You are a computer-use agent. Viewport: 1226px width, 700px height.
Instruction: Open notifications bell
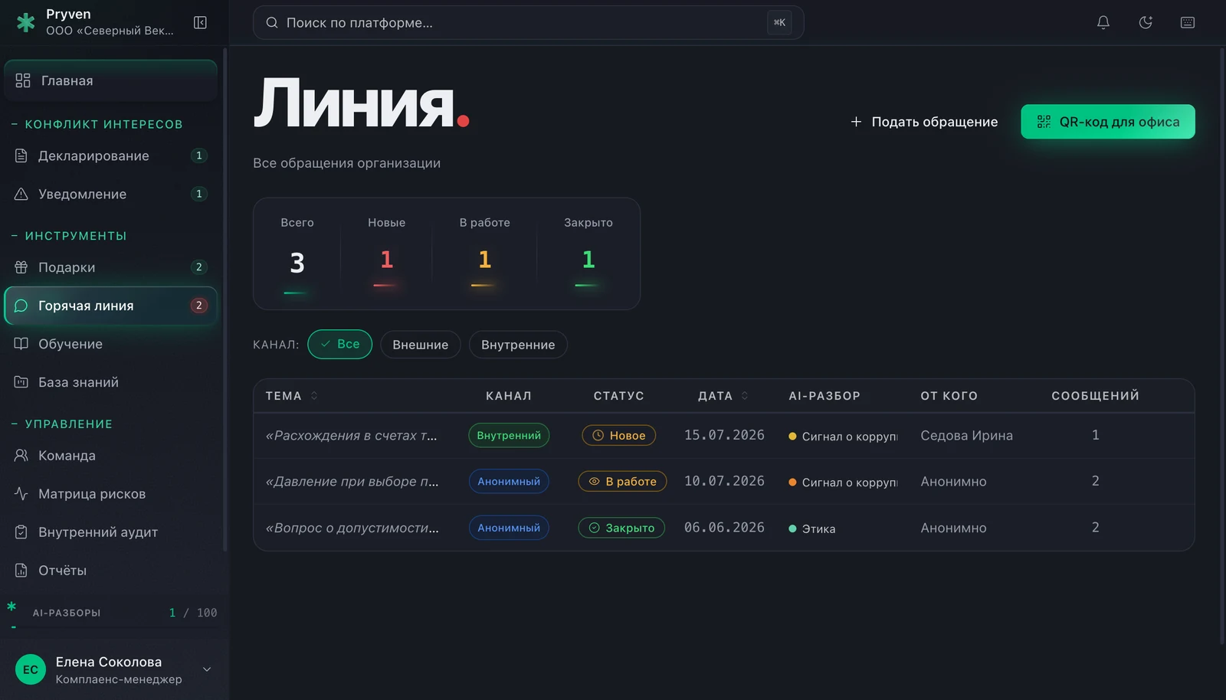1103,23
